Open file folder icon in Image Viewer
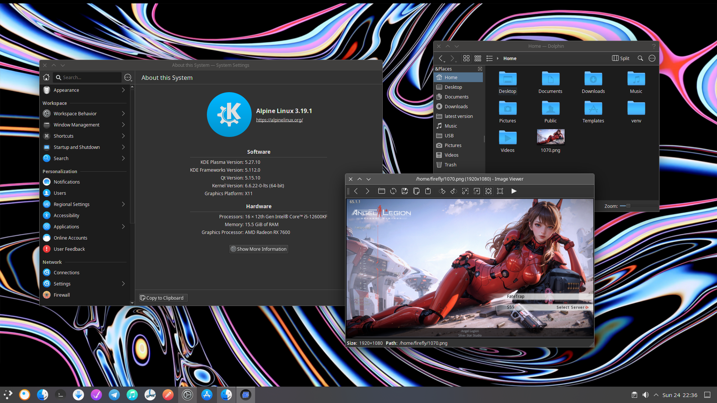Viewport: 717px width, 403px height. [381, 191]
